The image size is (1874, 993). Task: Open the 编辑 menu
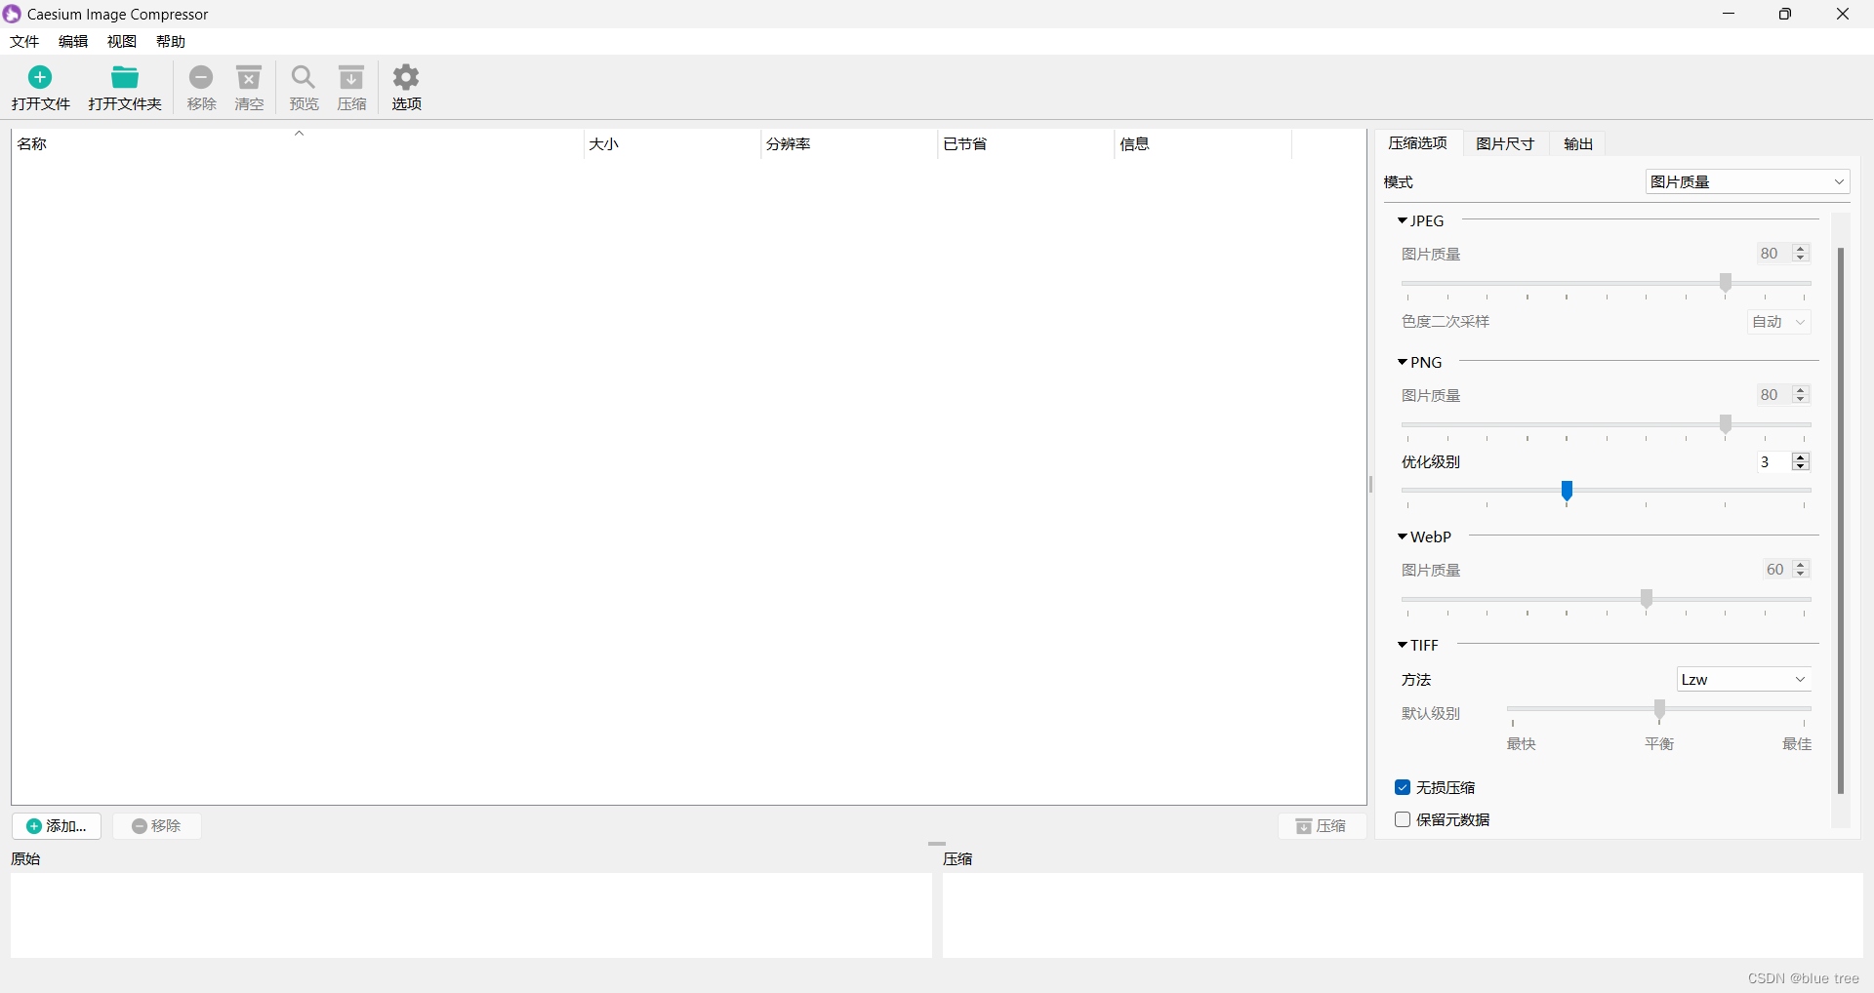pos(73,41)
